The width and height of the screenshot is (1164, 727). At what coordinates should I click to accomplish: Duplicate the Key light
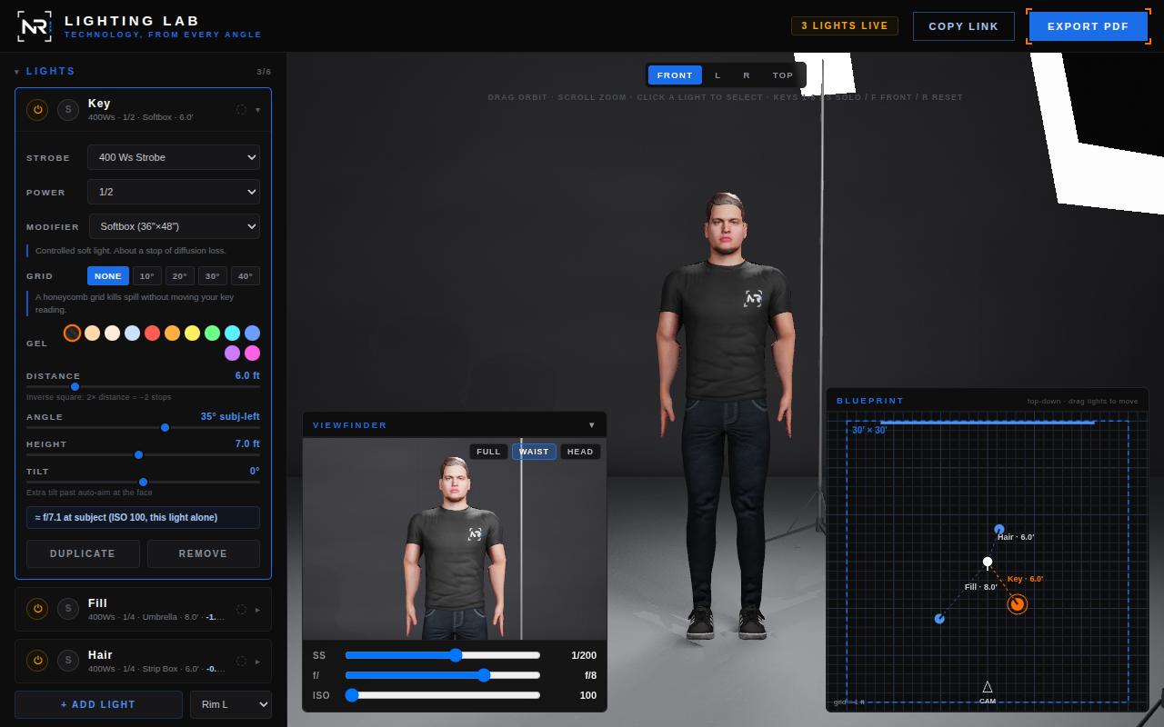pos(83,553)
